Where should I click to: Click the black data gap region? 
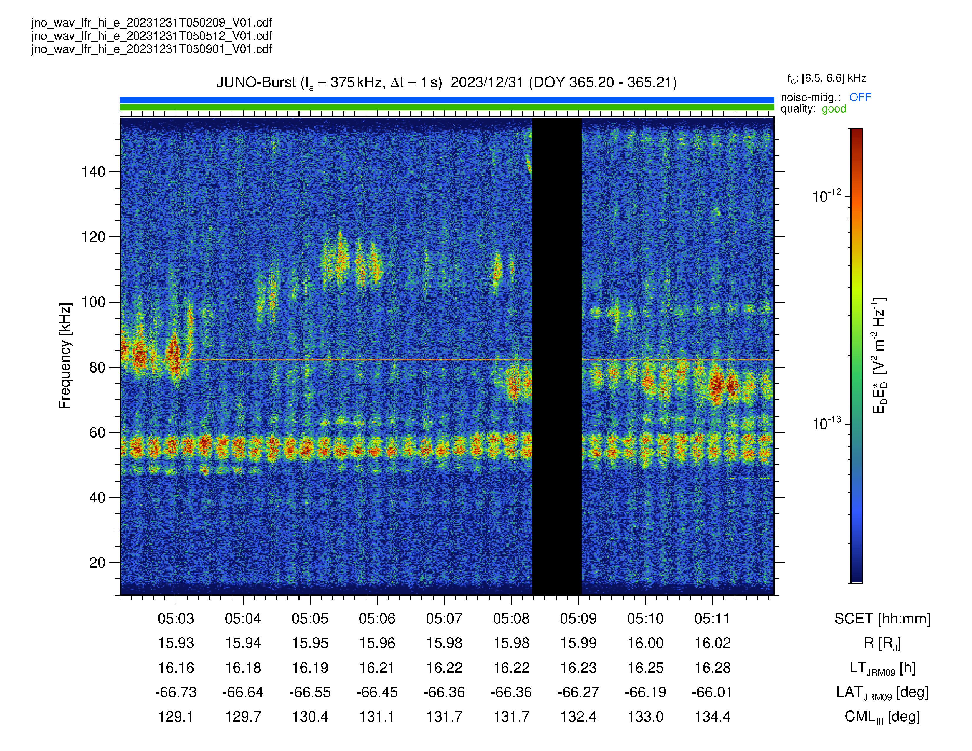point(557,356)
